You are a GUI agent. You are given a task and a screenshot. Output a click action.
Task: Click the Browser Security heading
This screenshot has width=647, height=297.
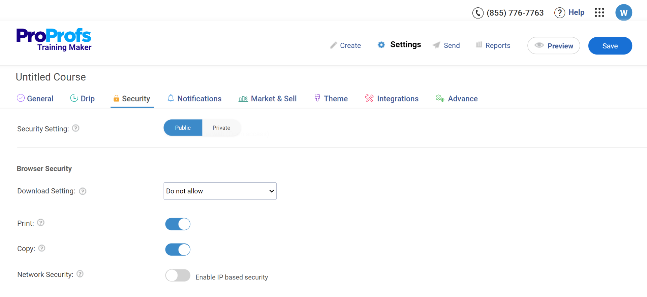pos(44,169)
